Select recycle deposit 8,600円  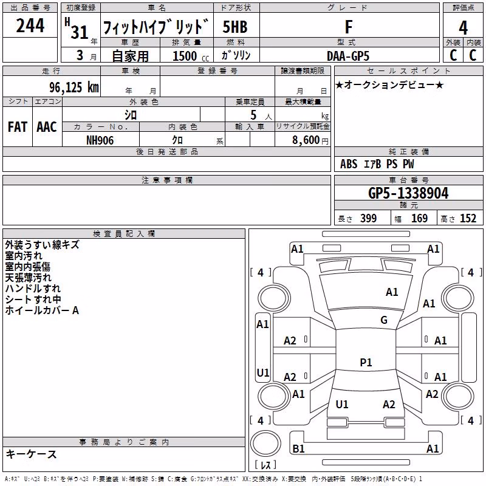(310, 140)
